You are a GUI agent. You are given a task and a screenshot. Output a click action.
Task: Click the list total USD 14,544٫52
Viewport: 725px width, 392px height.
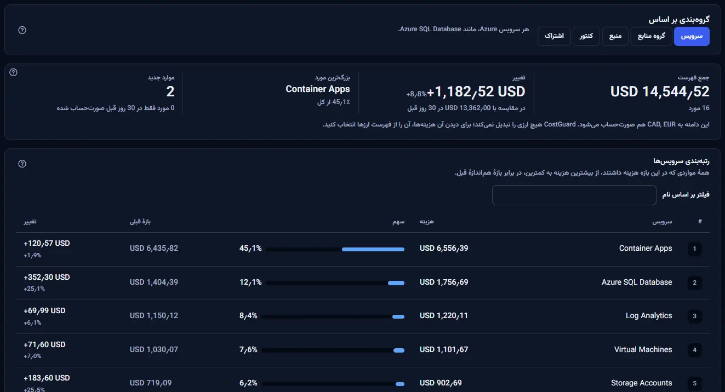click(660, 91)
